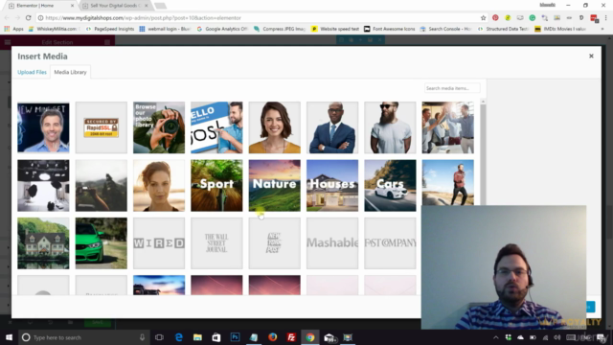The width and height of the screenshot is (613, 345).
Task: Choose the lakeside house image
Action: click(43, 243)
